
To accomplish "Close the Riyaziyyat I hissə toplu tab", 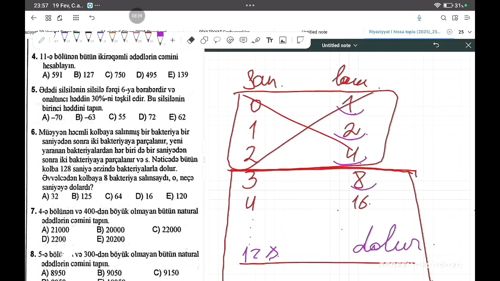I will pos(450,32).
